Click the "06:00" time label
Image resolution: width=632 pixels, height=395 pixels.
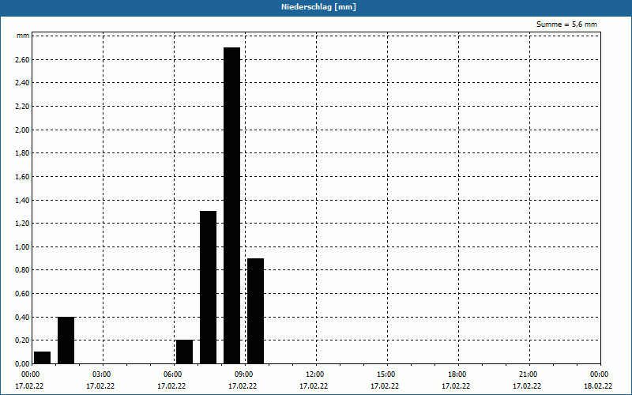pyautogui.click(x=172, y=374)
